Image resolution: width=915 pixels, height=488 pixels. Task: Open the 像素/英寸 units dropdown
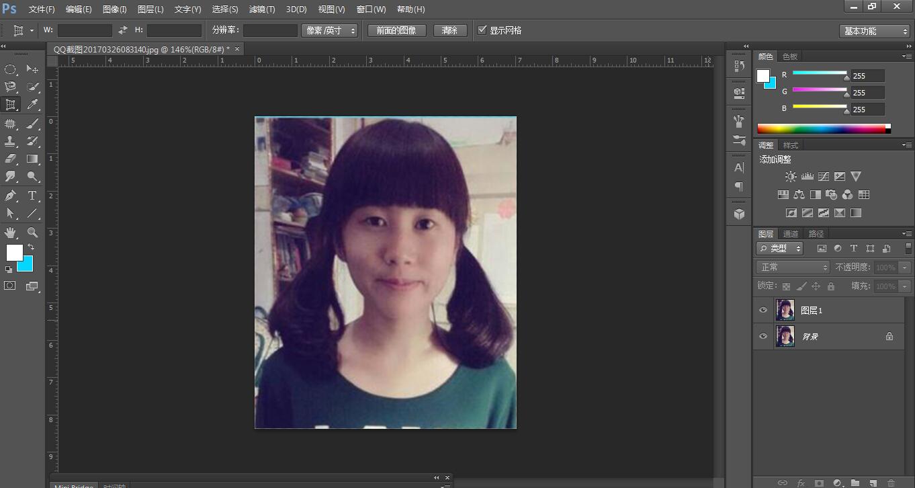tap(331, 30)
